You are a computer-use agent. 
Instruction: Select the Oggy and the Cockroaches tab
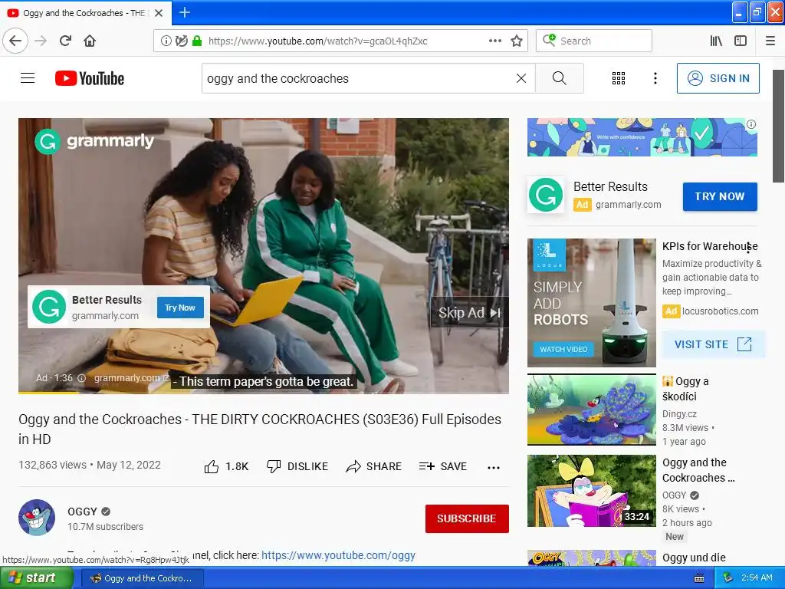85,13
